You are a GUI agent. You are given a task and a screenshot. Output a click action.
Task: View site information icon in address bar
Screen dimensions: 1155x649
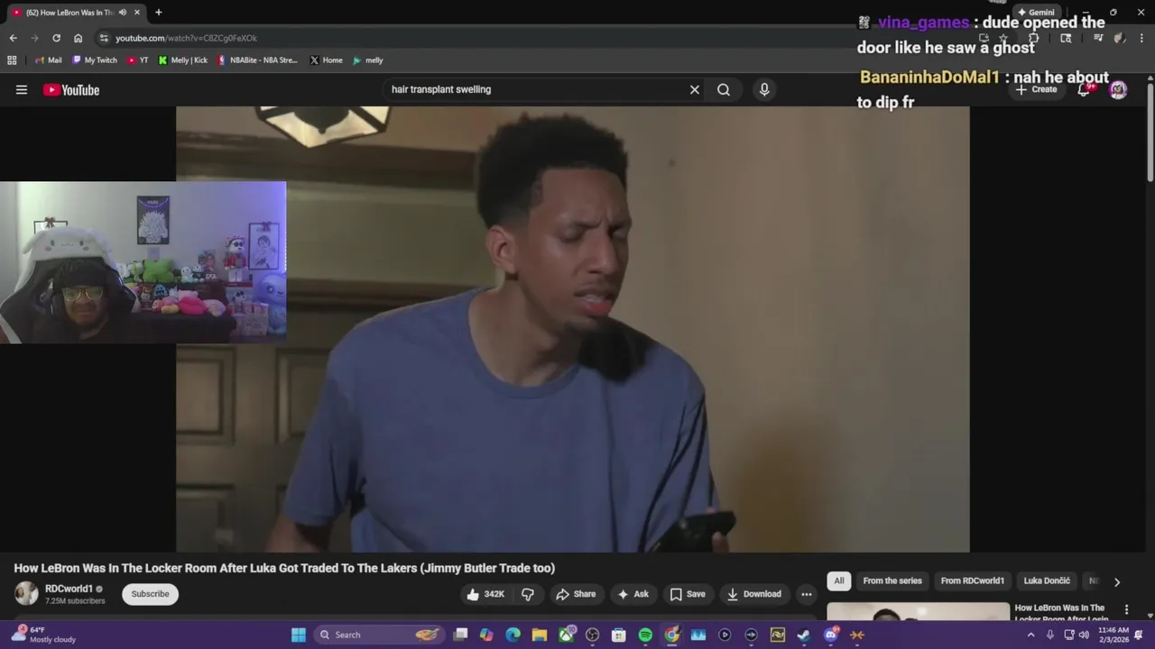(104, 38)
